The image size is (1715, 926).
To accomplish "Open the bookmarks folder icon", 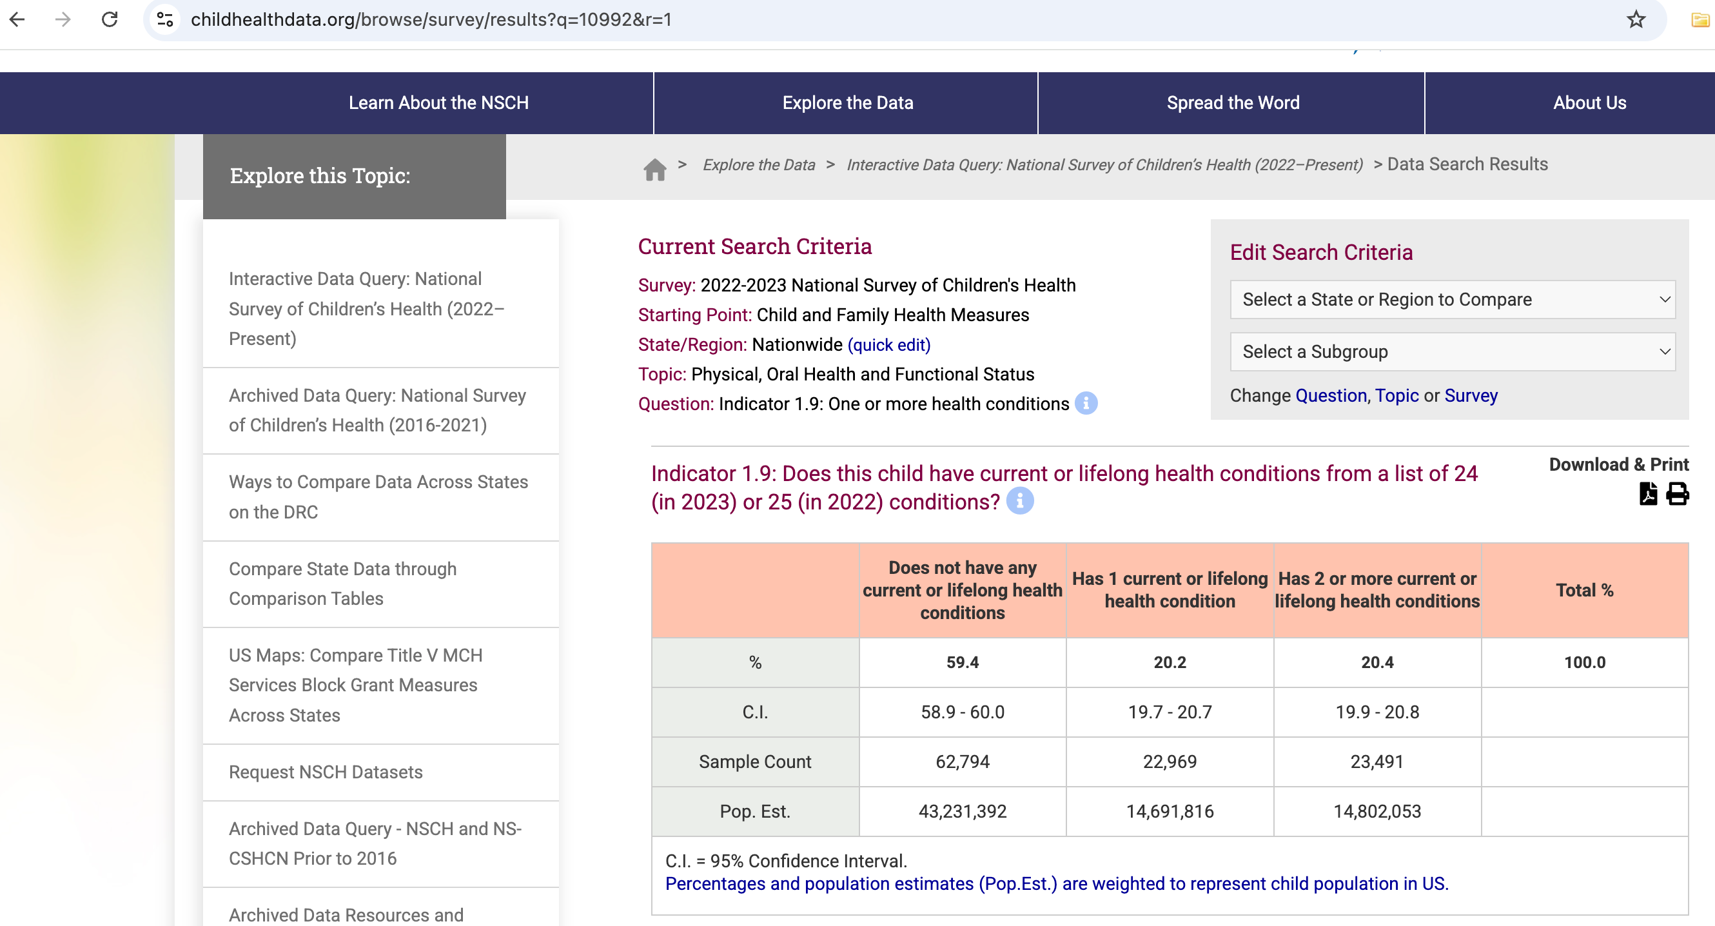I will (1700, 20).
